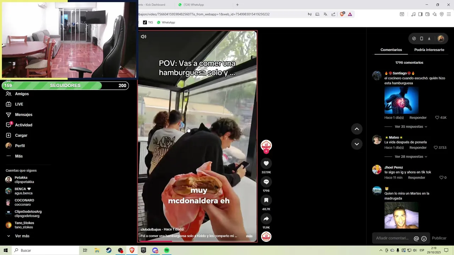Click Publicar to post comment

tap(439, 238)
